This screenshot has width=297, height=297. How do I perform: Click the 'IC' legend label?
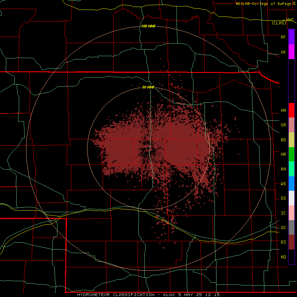click(x=283, y=213)
